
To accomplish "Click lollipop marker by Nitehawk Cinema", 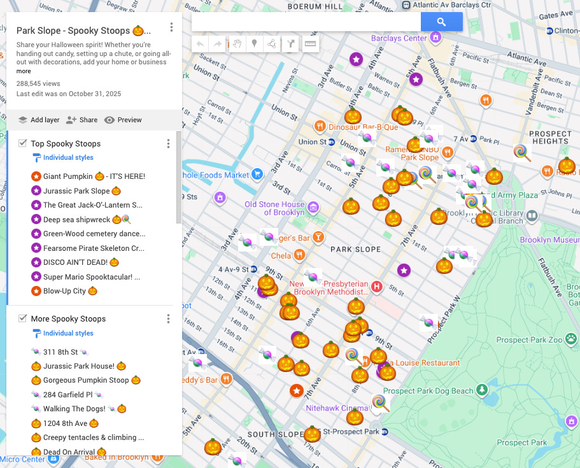I will tap(381, 403).
